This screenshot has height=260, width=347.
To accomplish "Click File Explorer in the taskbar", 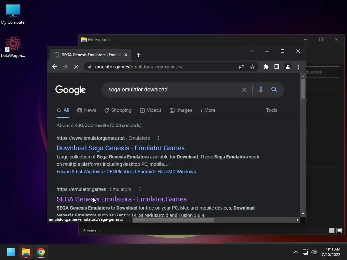I will tap(26, 252).
